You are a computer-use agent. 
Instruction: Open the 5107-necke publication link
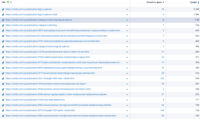click(53, 41)
